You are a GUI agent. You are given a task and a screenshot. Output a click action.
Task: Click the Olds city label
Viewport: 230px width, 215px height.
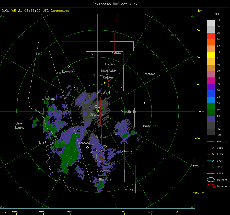click(x=97, y=107)
